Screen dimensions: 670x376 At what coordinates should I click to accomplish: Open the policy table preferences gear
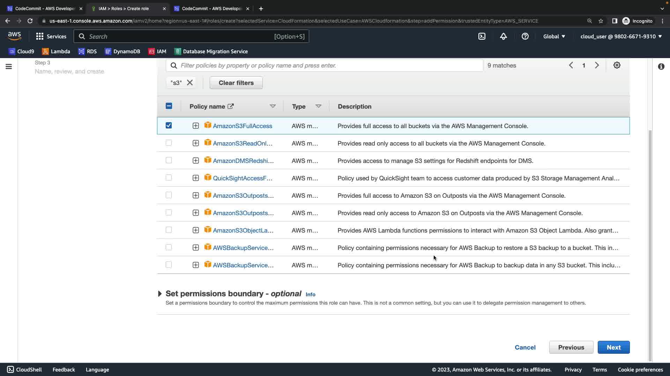coord(617,65)
